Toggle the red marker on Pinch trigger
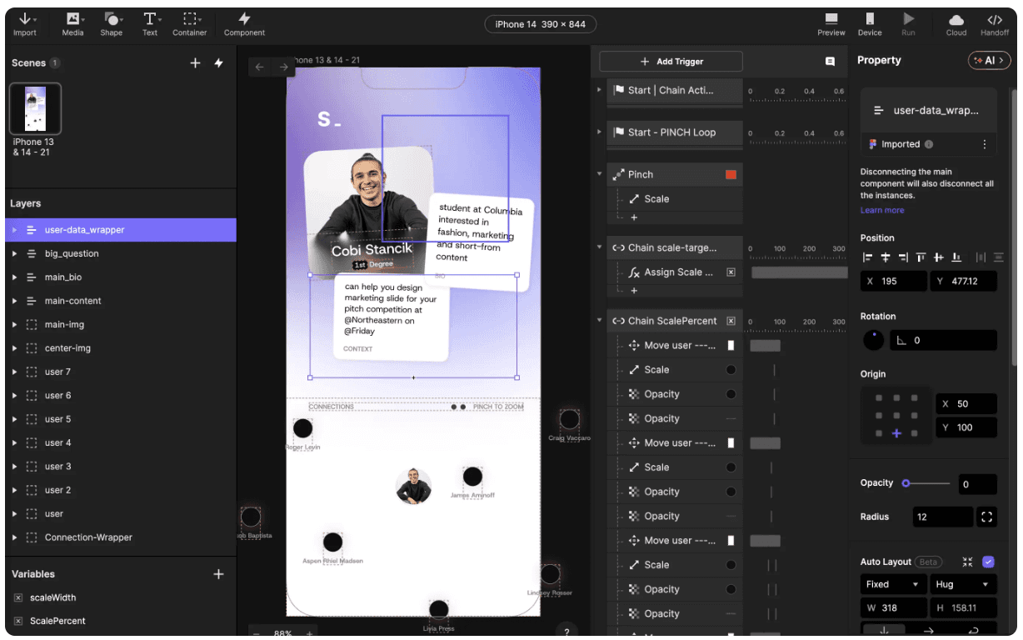This screenshot has width=1023, height=640. [731, 174]
